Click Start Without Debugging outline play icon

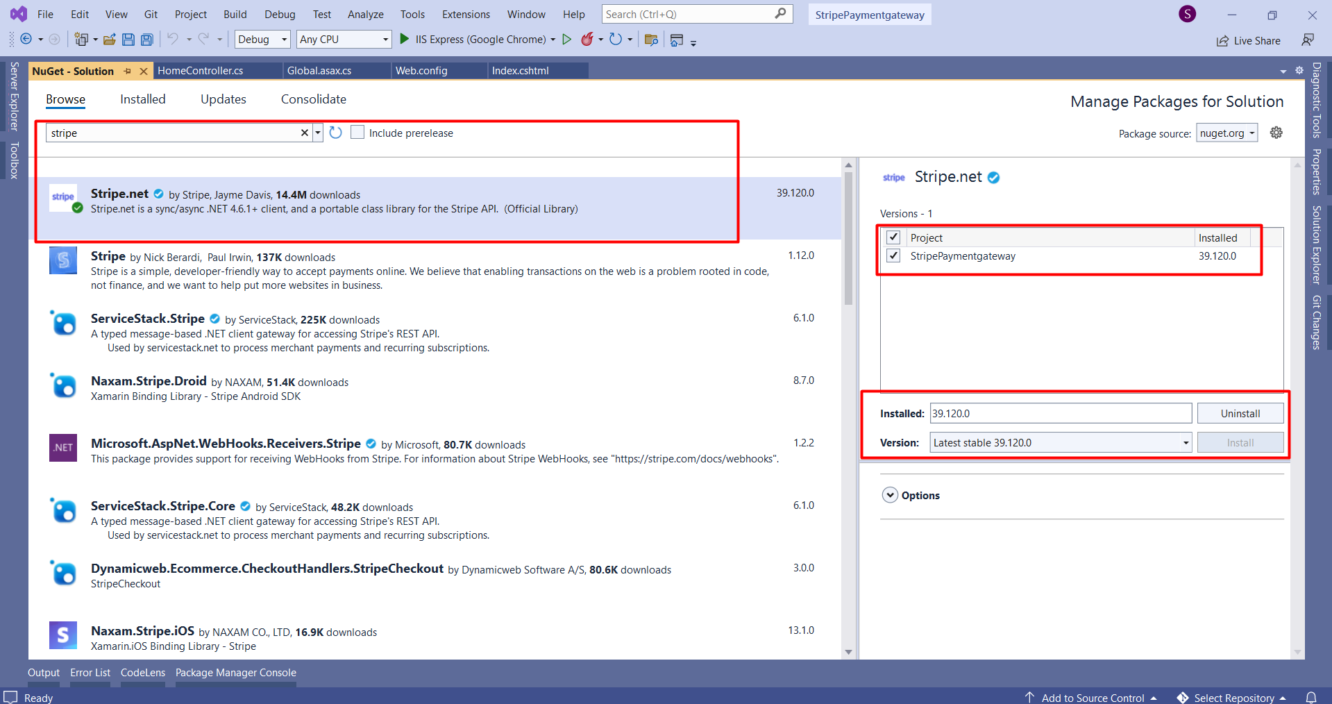pos(567,39)
